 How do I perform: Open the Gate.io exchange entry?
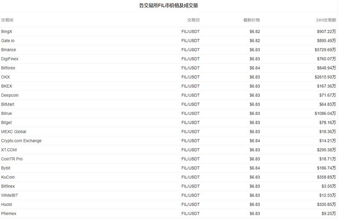[x=8, y=41]
